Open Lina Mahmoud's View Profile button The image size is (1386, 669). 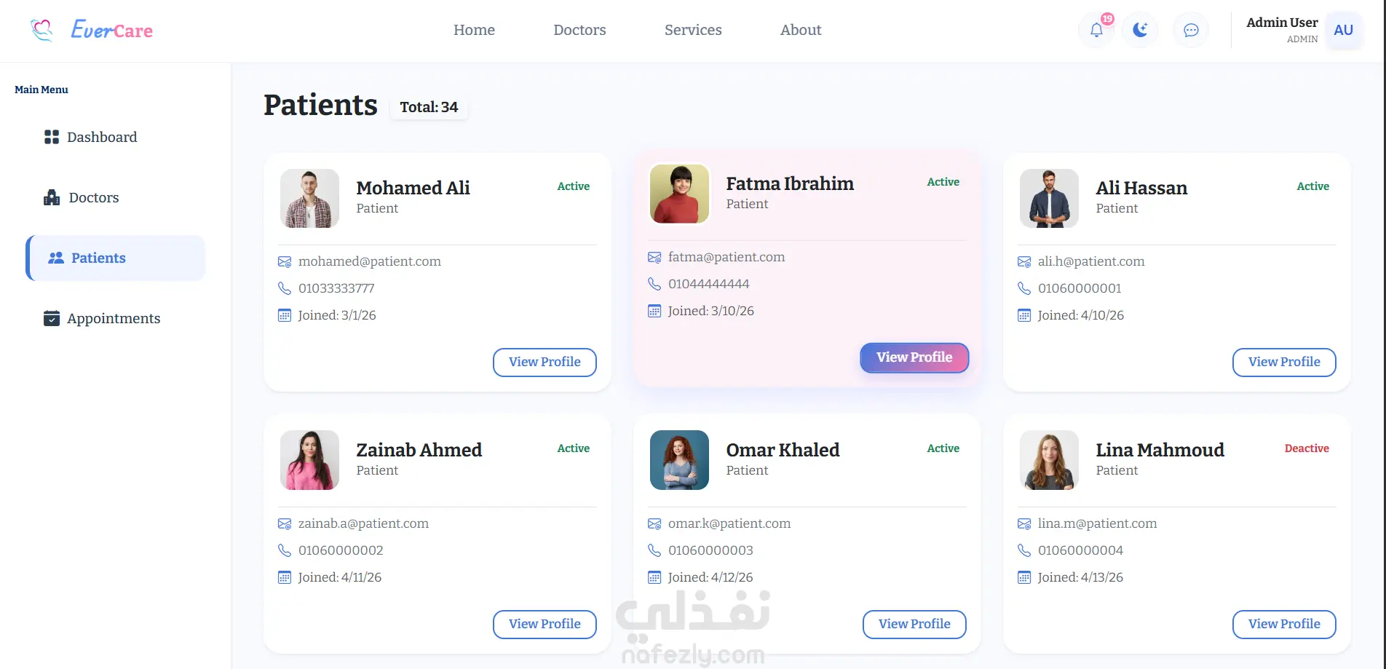[1284, 624]
